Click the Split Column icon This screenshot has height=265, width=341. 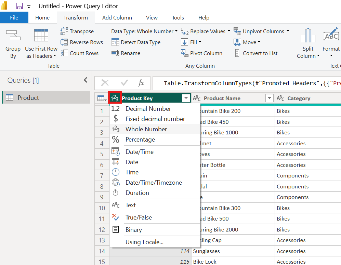(308, 35)
